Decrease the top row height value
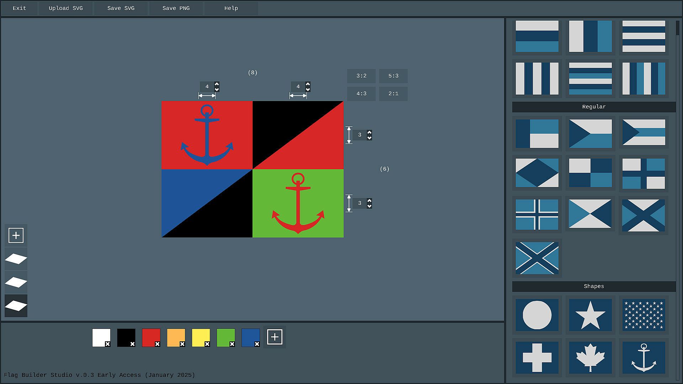This screenshot has height=384, width=683. click(369, 138)
